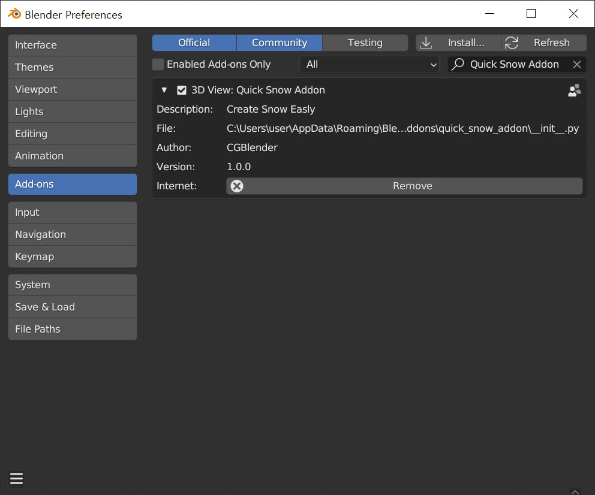The width and height of the screenshot is (595, 495).
Task: Switch to Viewport preferences
Action: click(73, 89)
